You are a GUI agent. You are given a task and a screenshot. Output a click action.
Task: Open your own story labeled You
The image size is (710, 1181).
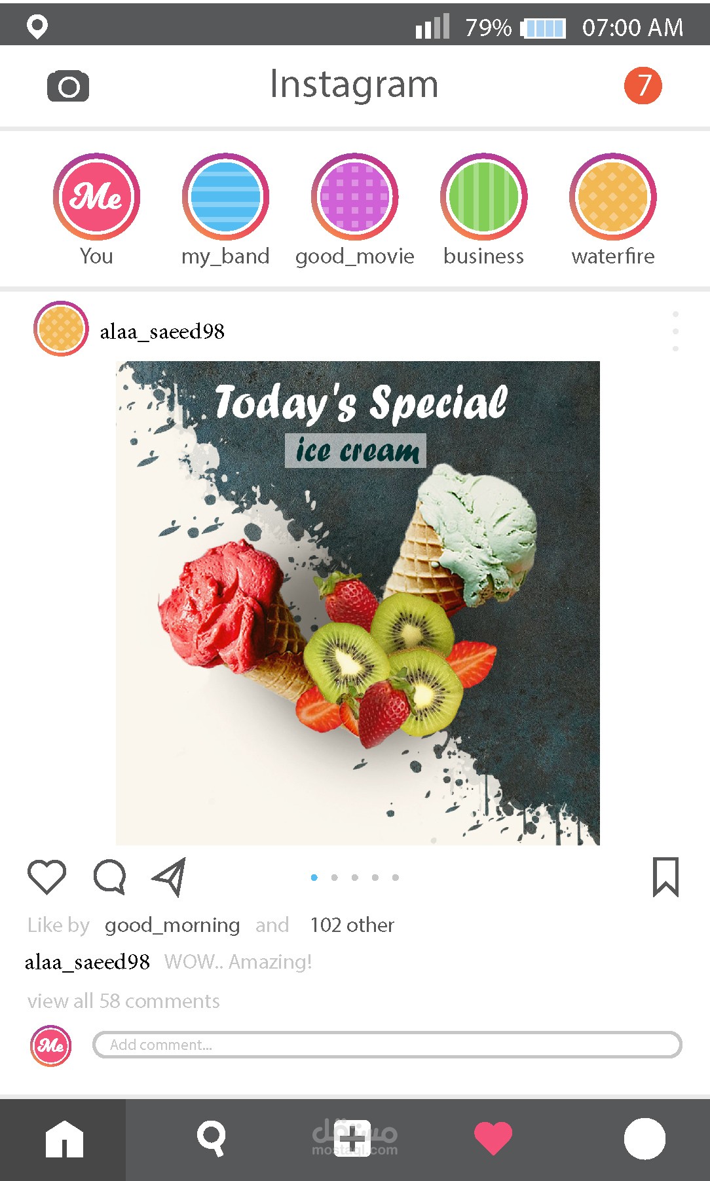point(96,197)
